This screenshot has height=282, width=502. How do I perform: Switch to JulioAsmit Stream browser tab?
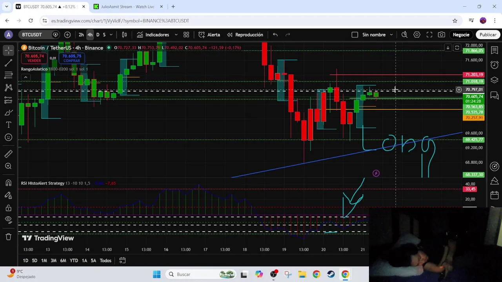(127, 7)
